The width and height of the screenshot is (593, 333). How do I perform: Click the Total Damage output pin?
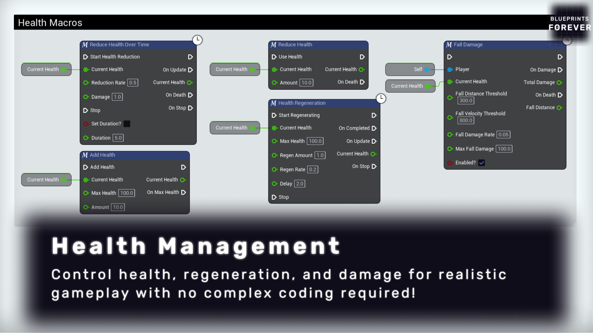click(x=559, y=83)
